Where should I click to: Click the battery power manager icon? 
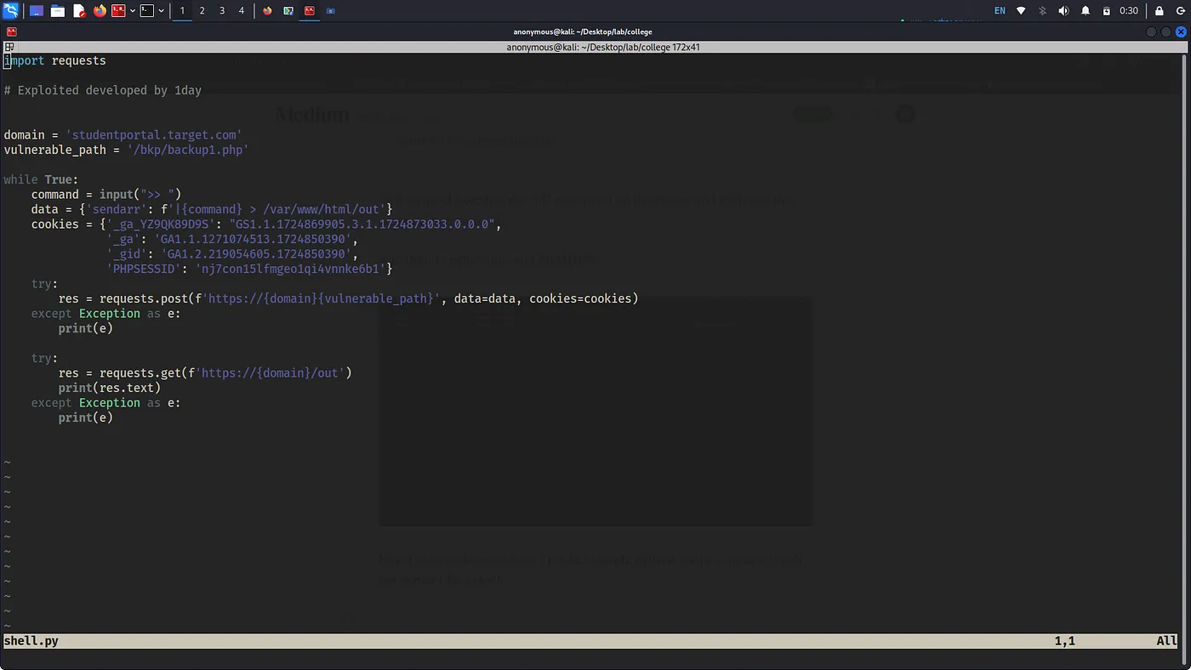[x=1107, y=11]
